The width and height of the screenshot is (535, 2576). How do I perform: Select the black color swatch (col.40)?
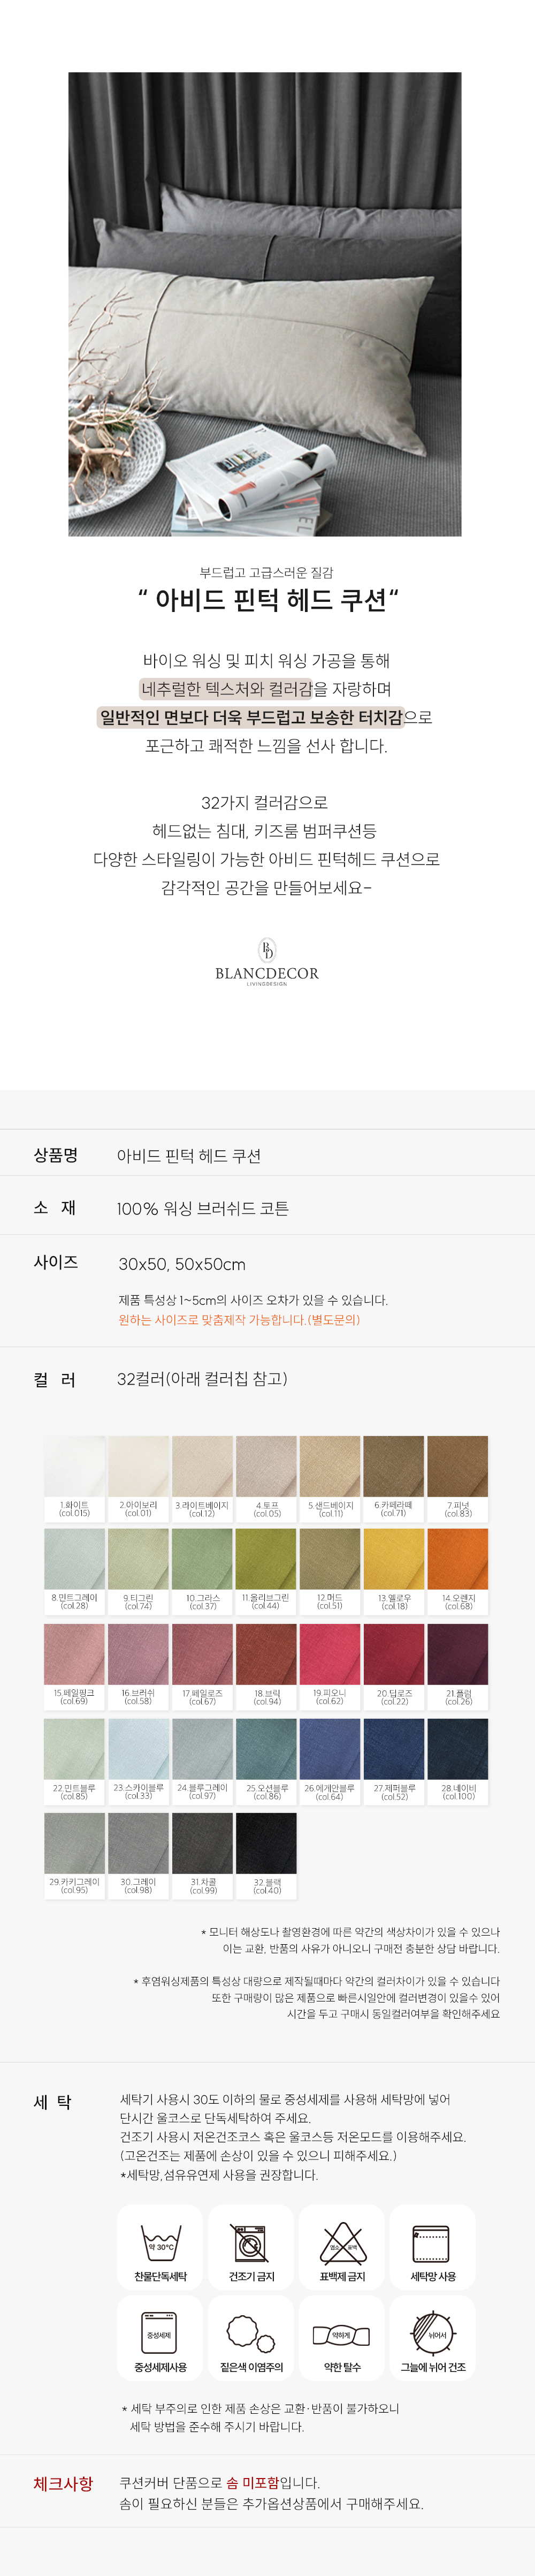(x=266, y=1843)
